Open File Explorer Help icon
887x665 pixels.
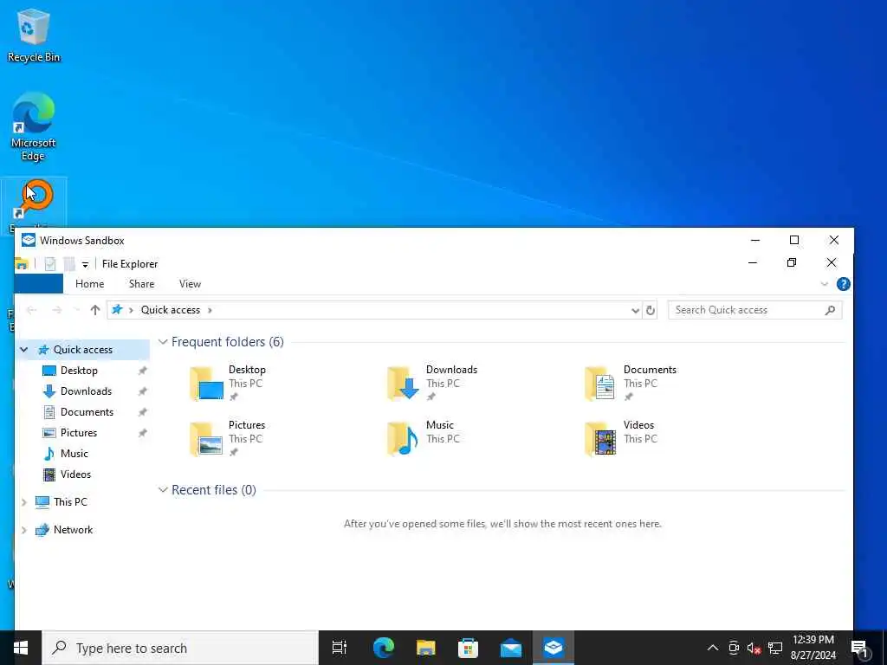pos(843,284)
